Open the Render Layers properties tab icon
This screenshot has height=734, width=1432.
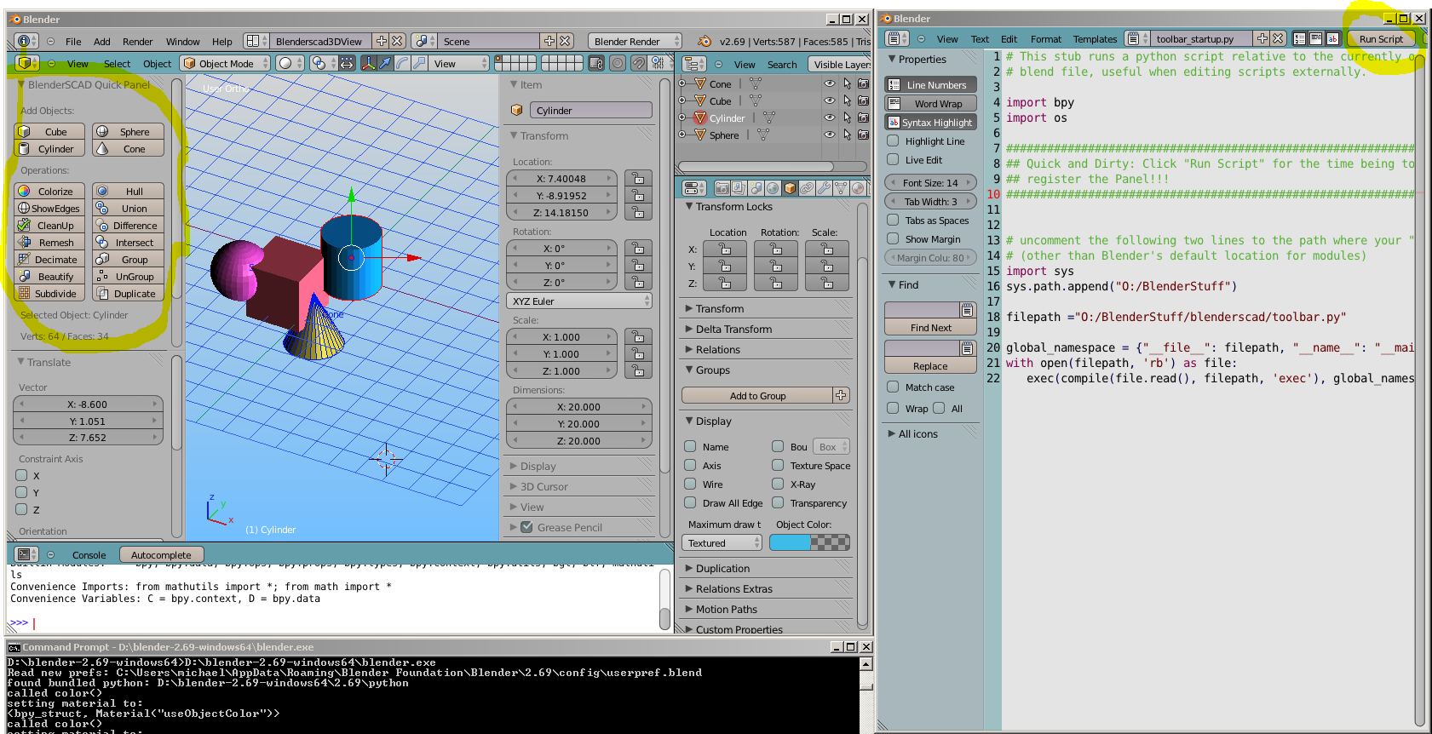[x=739, y=188]
